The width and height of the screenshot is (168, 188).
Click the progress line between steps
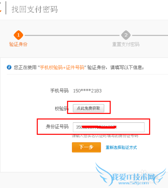[x=72, y=35]
